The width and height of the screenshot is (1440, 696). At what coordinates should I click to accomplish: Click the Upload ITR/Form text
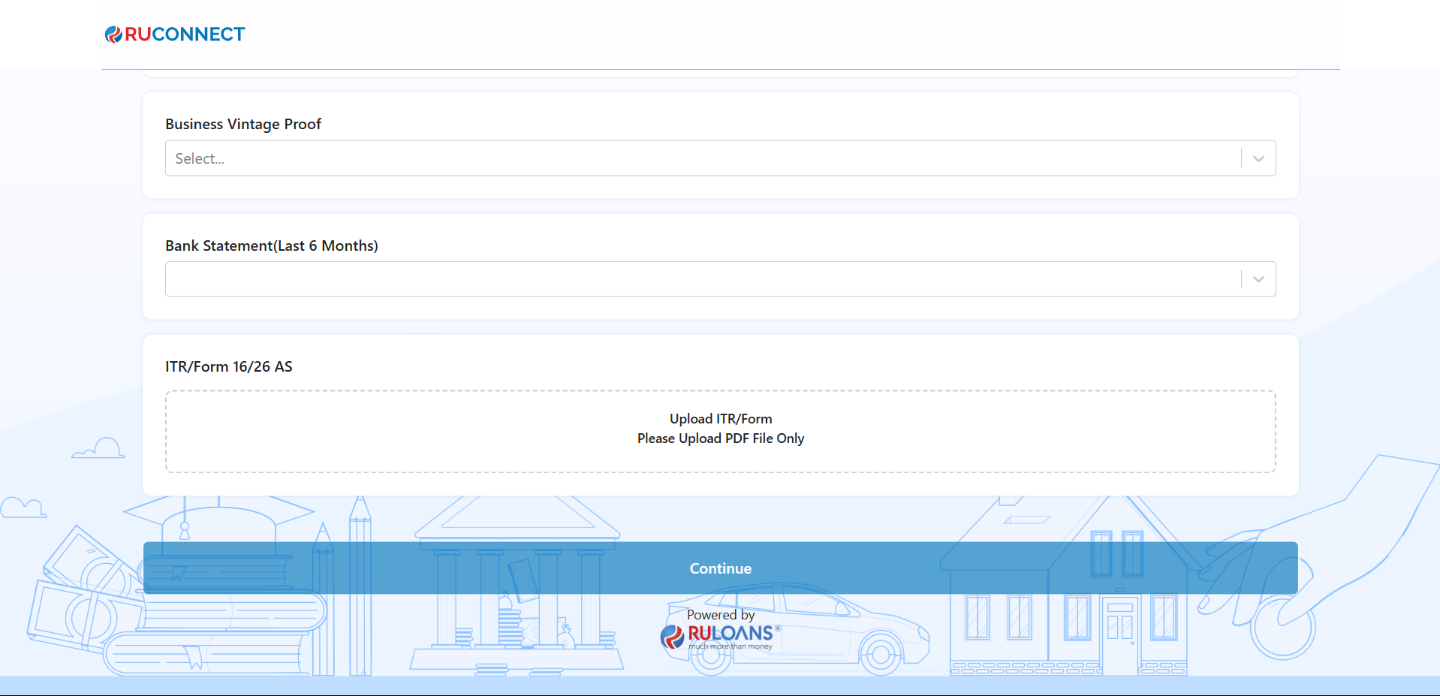[x=721, y=419]
